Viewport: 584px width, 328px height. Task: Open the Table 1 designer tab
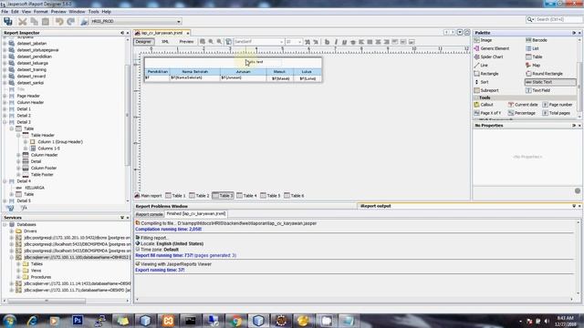pos(175,196)
